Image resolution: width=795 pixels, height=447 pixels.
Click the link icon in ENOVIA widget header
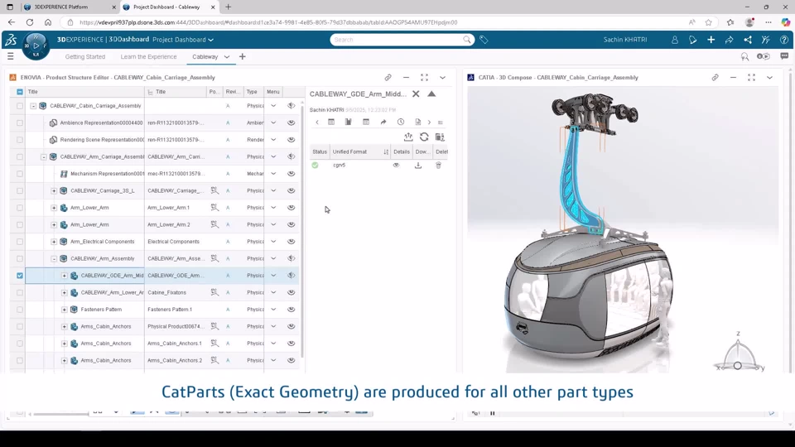pyautogui.click(x=388, y=78)
